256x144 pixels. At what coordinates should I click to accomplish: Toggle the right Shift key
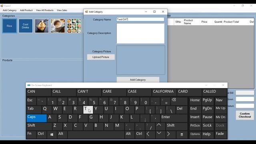point(177,126)
